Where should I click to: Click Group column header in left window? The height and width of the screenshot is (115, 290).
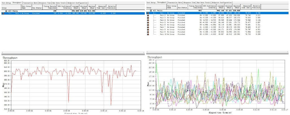11,7
